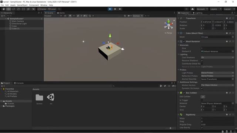Screen dimensions: 237x133
Task: Toggle Use Gravity checkbox
Action: [x=202, y=127]
